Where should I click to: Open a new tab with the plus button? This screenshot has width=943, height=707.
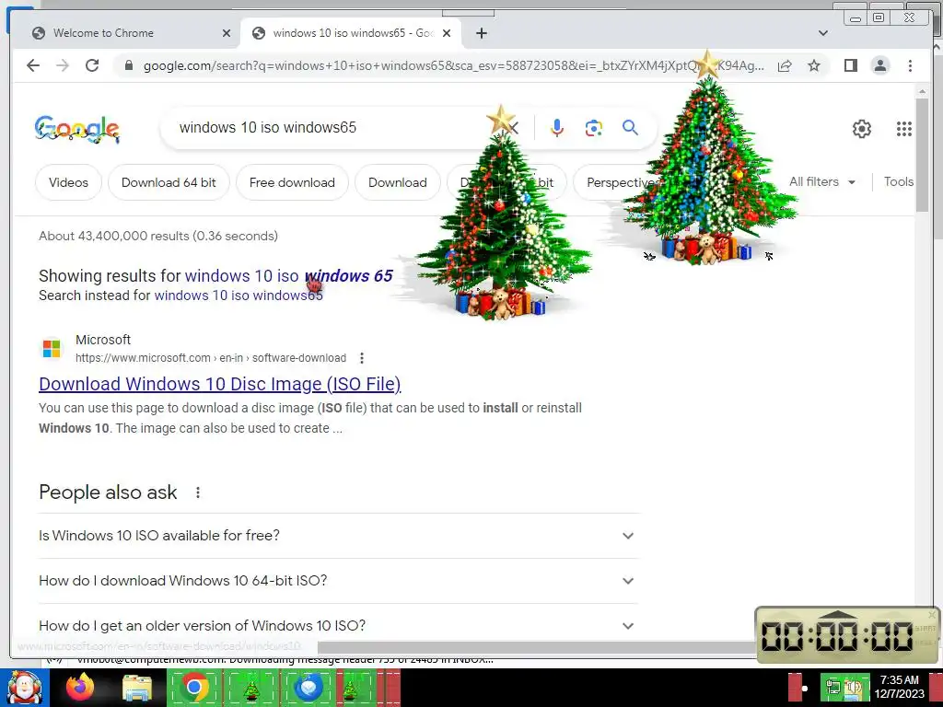(x=481, y=33)
